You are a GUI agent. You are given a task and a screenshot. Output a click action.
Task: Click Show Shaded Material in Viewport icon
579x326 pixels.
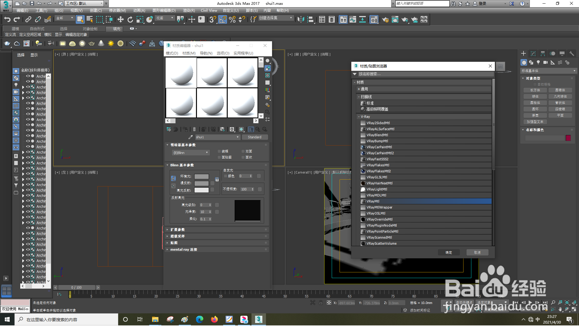pos(241,130)
